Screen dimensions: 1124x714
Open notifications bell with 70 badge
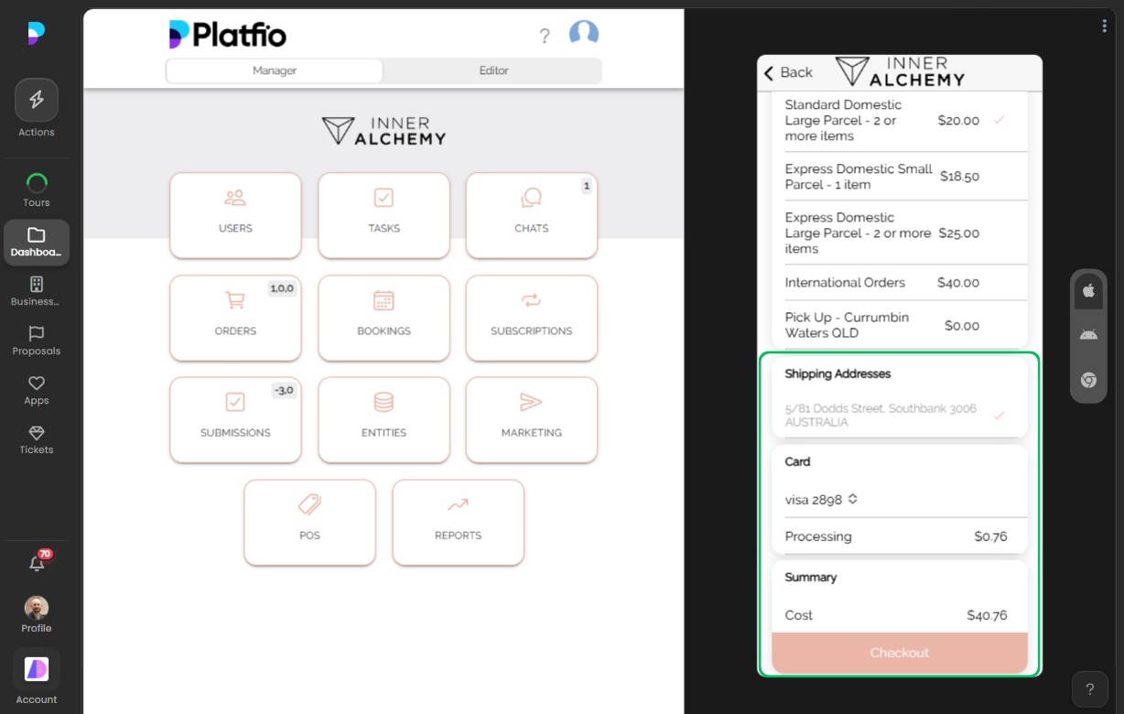37,564
